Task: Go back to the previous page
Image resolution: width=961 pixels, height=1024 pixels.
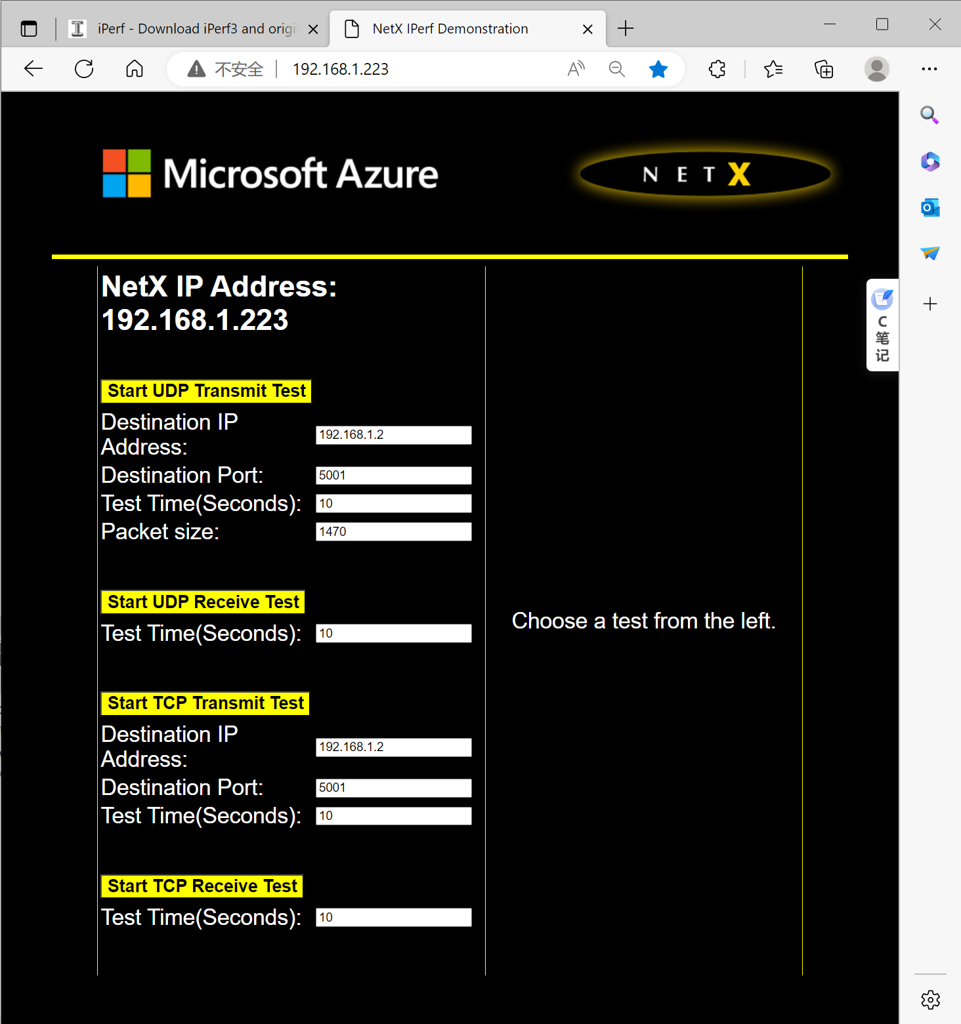Action: (x=33, y=69)
